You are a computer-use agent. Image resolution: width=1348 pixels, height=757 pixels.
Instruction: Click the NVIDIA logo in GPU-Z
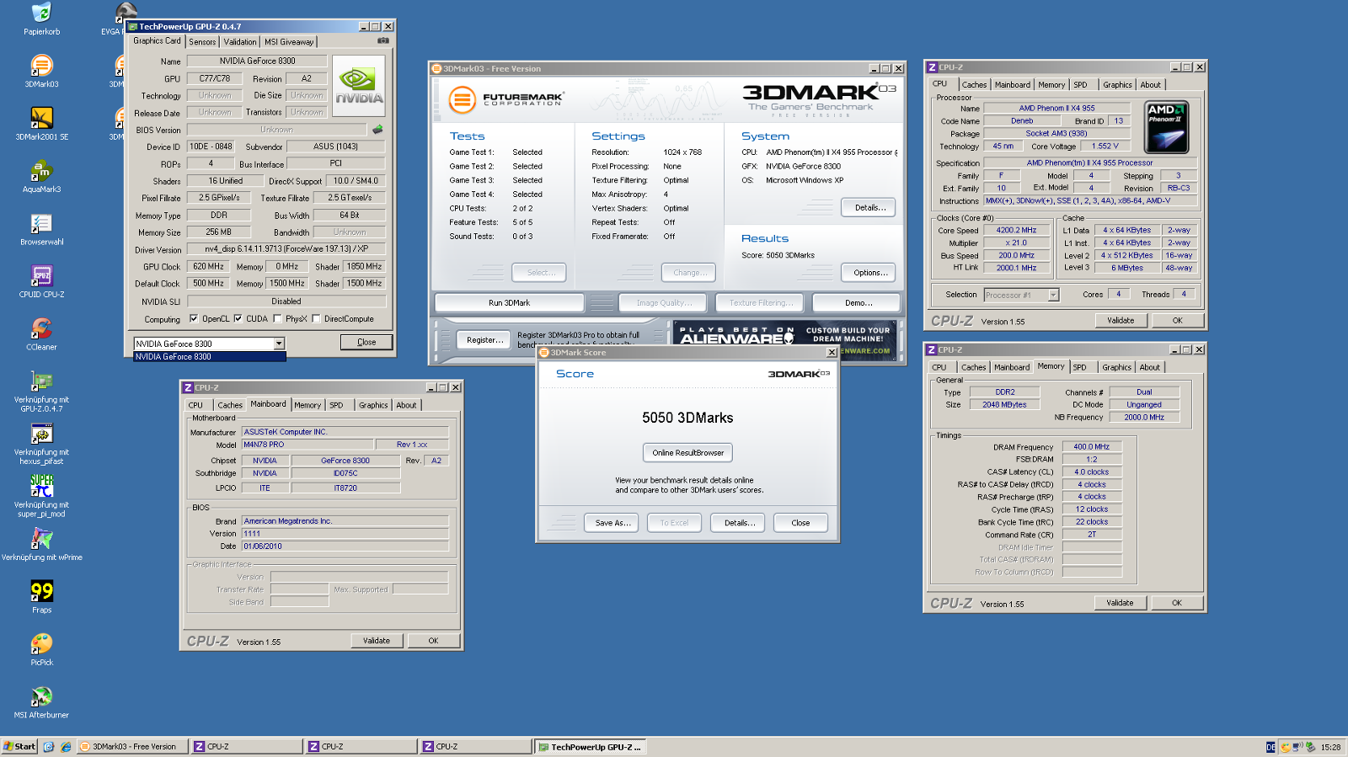[x=359, y=86]
